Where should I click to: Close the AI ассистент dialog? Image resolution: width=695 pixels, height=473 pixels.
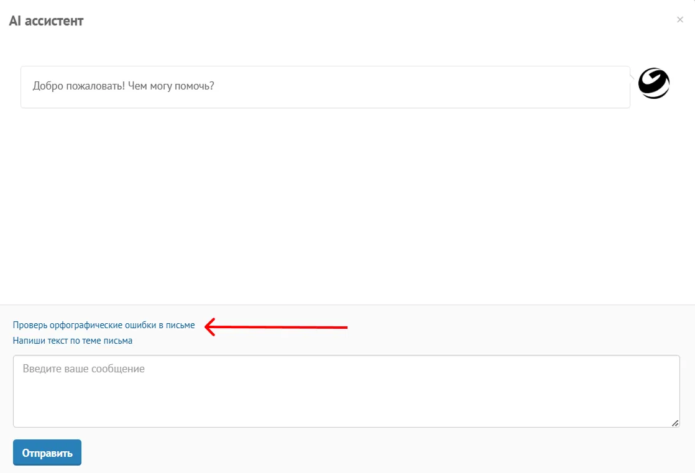[680, 19]
